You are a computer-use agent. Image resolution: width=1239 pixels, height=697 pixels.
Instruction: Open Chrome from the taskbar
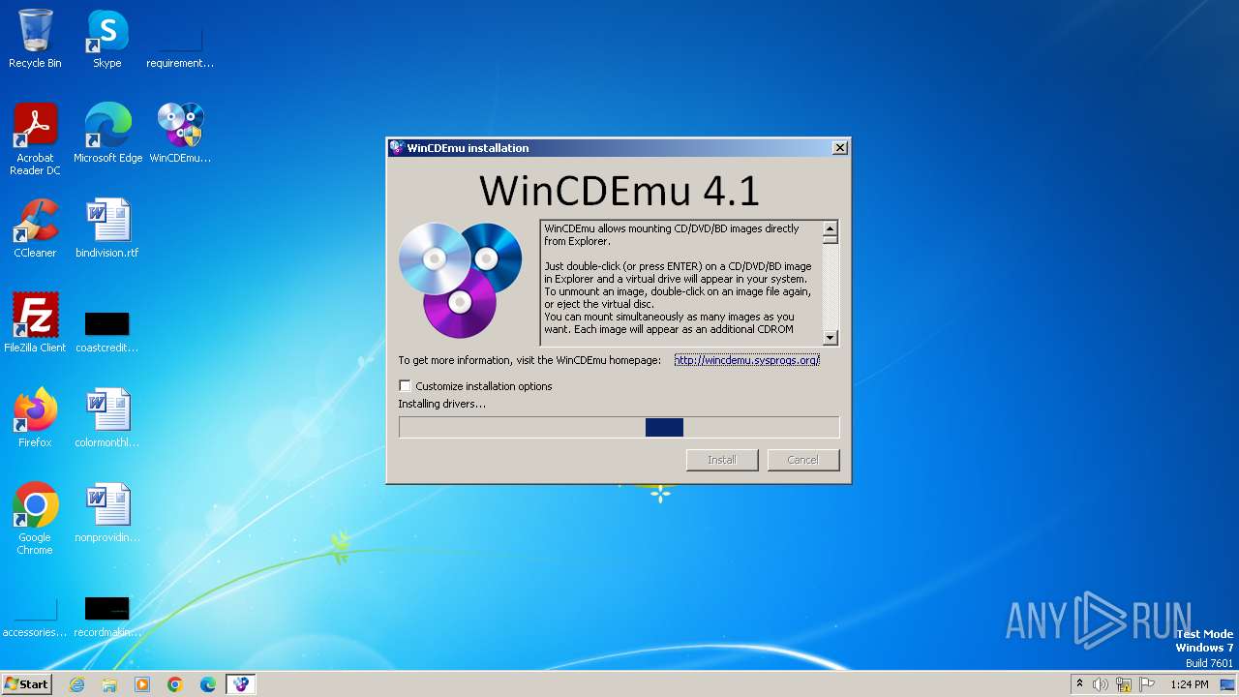[175, 684]
